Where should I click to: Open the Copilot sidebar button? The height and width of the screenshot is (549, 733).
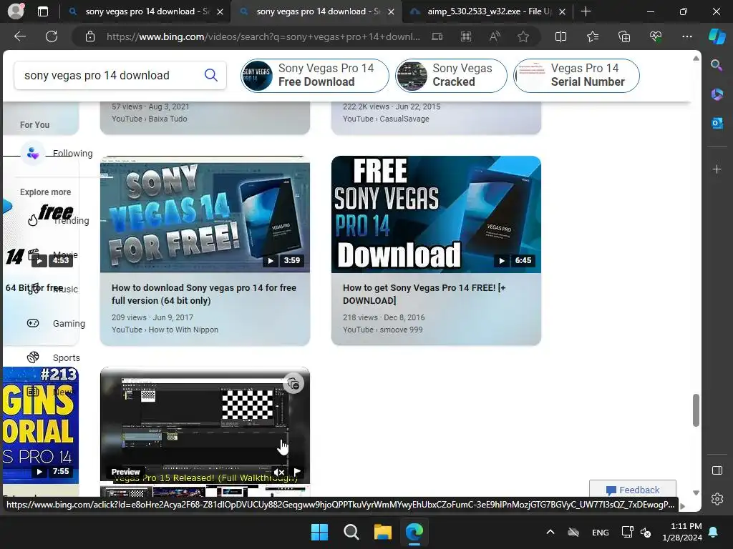[x=717, y=36]
